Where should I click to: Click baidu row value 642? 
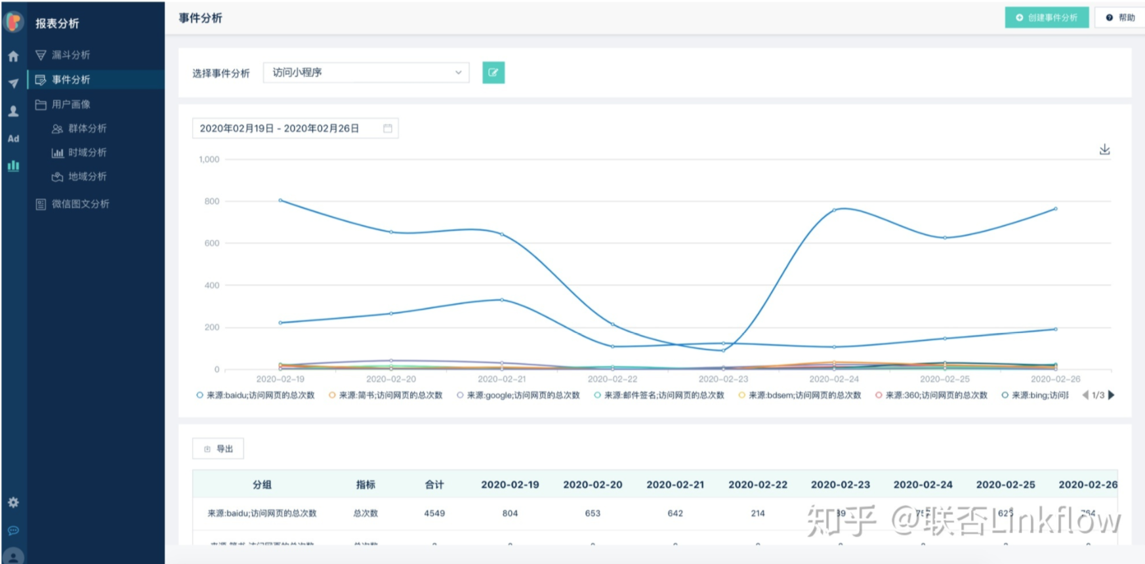(675, 514)
